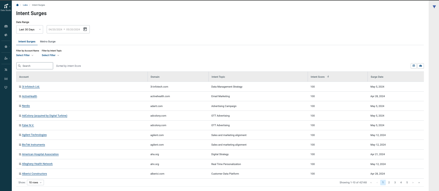This screenshot has width=439, height=191.
Task: Expand the Data Studio sidebar arrow
Action: (x=10, y=6)
